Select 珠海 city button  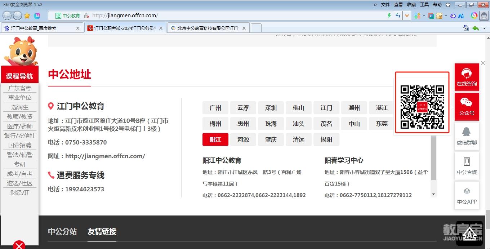pyautogui.click(x=271, y=124)
